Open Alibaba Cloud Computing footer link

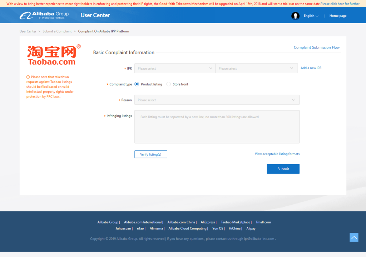pos(187,228)
